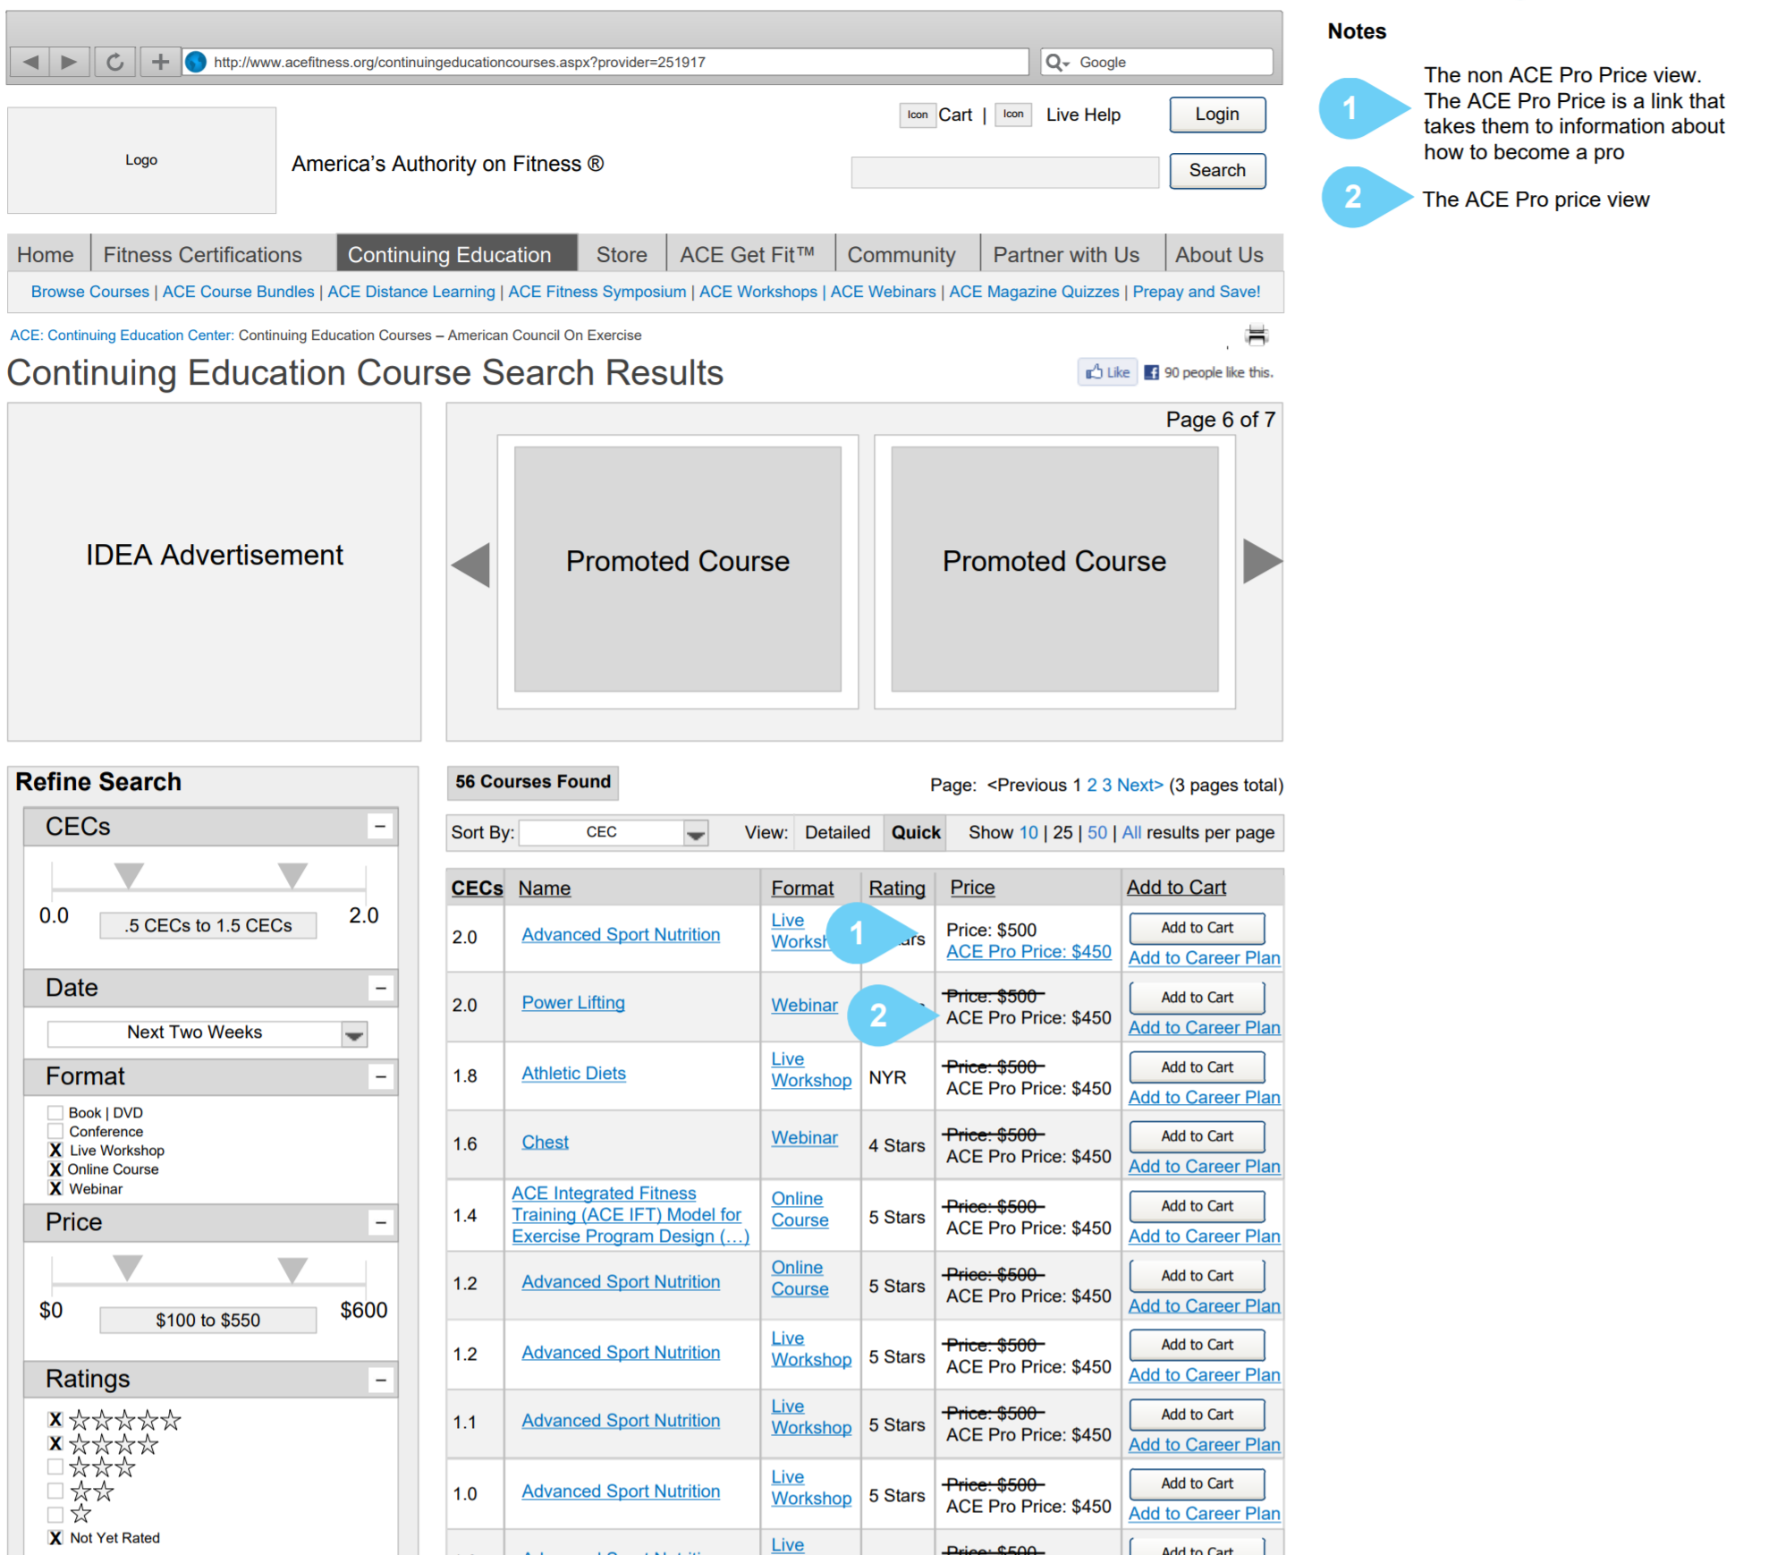Click the Live Help icon placeholder
Viewport: 1777px width, 1555px height.
tap(1013, 114)
